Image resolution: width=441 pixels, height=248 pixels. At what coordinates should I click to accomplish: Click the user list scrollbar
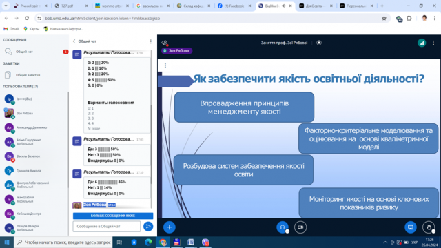[68, 140]
